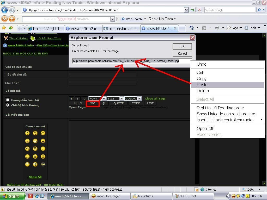Image resolution: width=267 pixels, height=200 pixels.
Task: Open the Yahoo search box dropdown arrow
Action: [x=112, y=19]
